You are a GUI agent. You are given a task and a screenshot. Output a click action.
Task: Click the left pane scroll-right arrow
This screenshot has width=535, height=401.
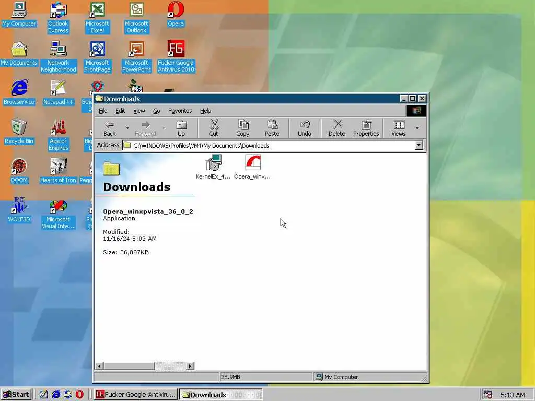190,366
